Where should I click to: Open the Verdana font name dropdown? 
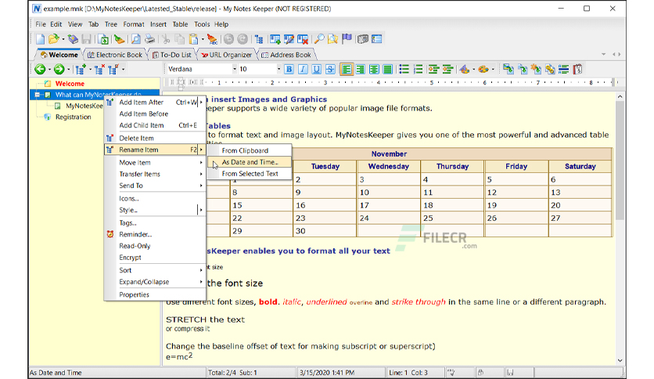[x=235, y=69]
